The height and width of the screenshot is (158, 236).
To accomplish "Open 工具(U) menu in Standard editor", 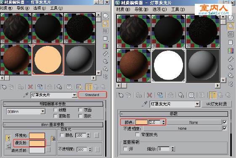I will tap(56, 8).
